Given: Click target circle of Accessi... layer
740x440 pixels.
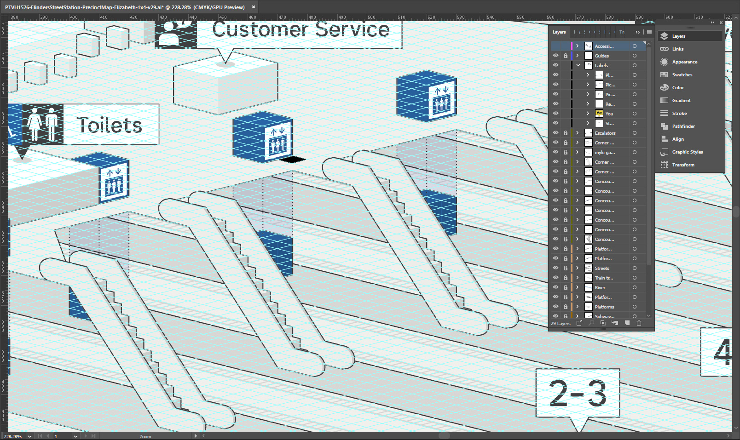Looking at the screenshot, I should click(635, 46).
